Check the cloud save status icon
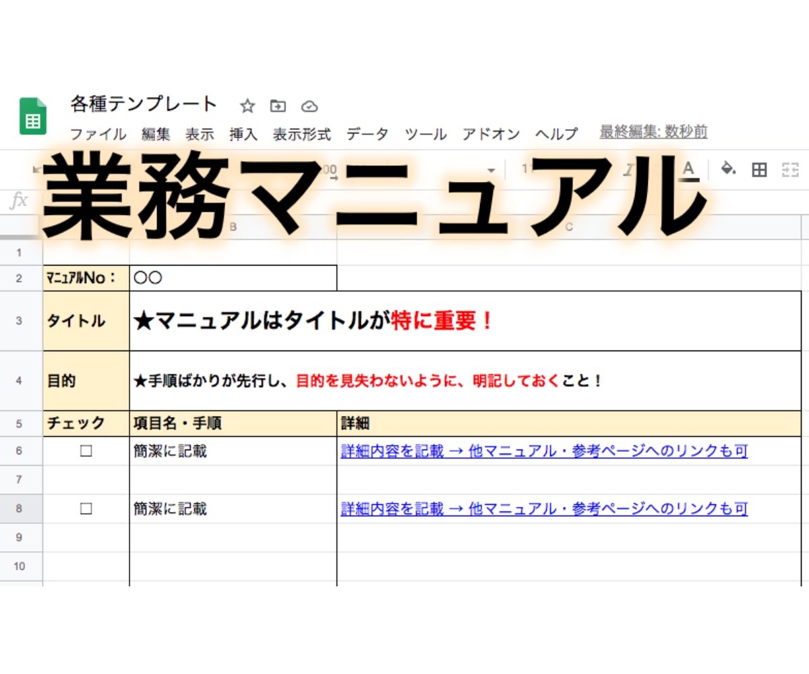This screenshot has height=674, width=809. pos(309,106)
